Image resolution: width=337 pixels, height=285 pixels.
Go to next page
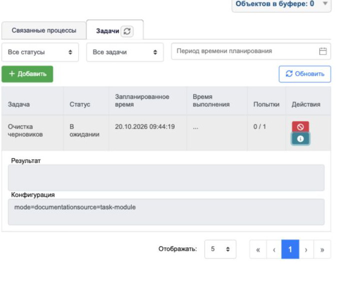306,249
